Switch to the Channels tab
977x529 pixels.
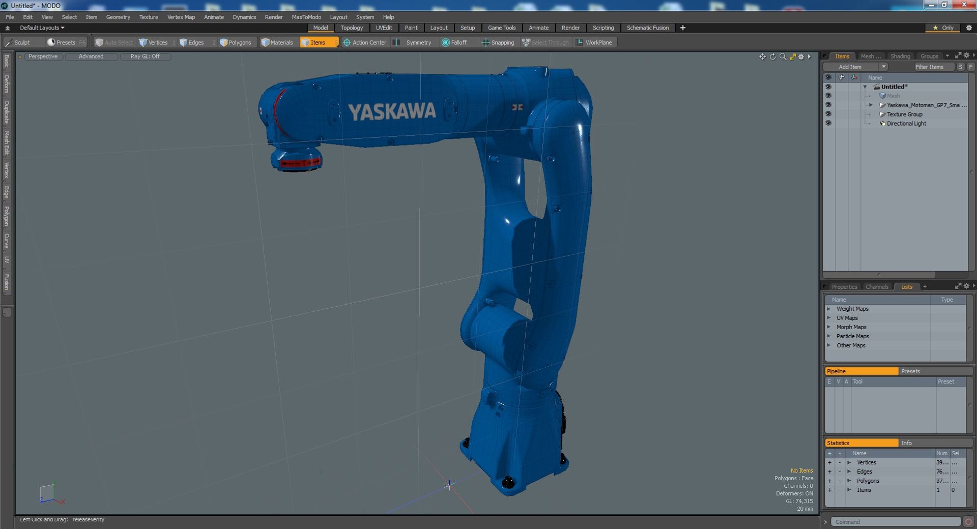[x=877, y=287]
